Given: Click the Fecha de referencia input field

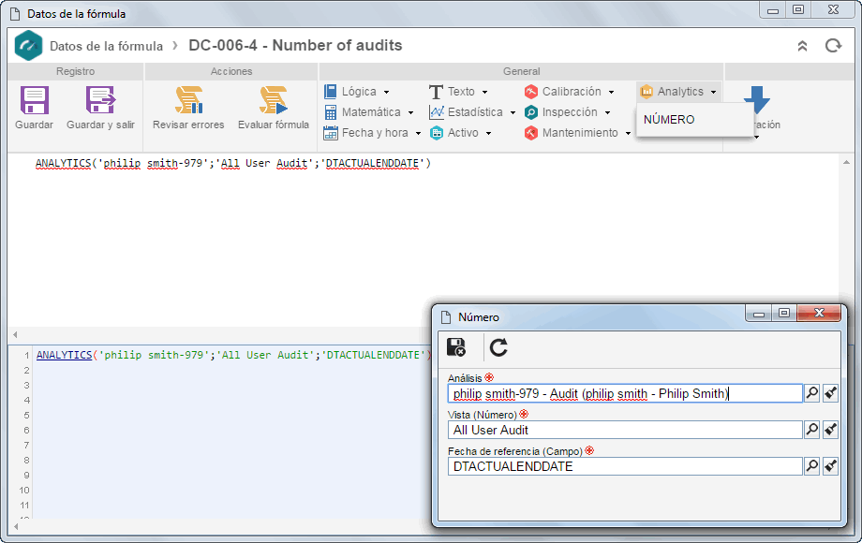Looking at the screenshot, I should pyautogui.click(x=625, y=466).
